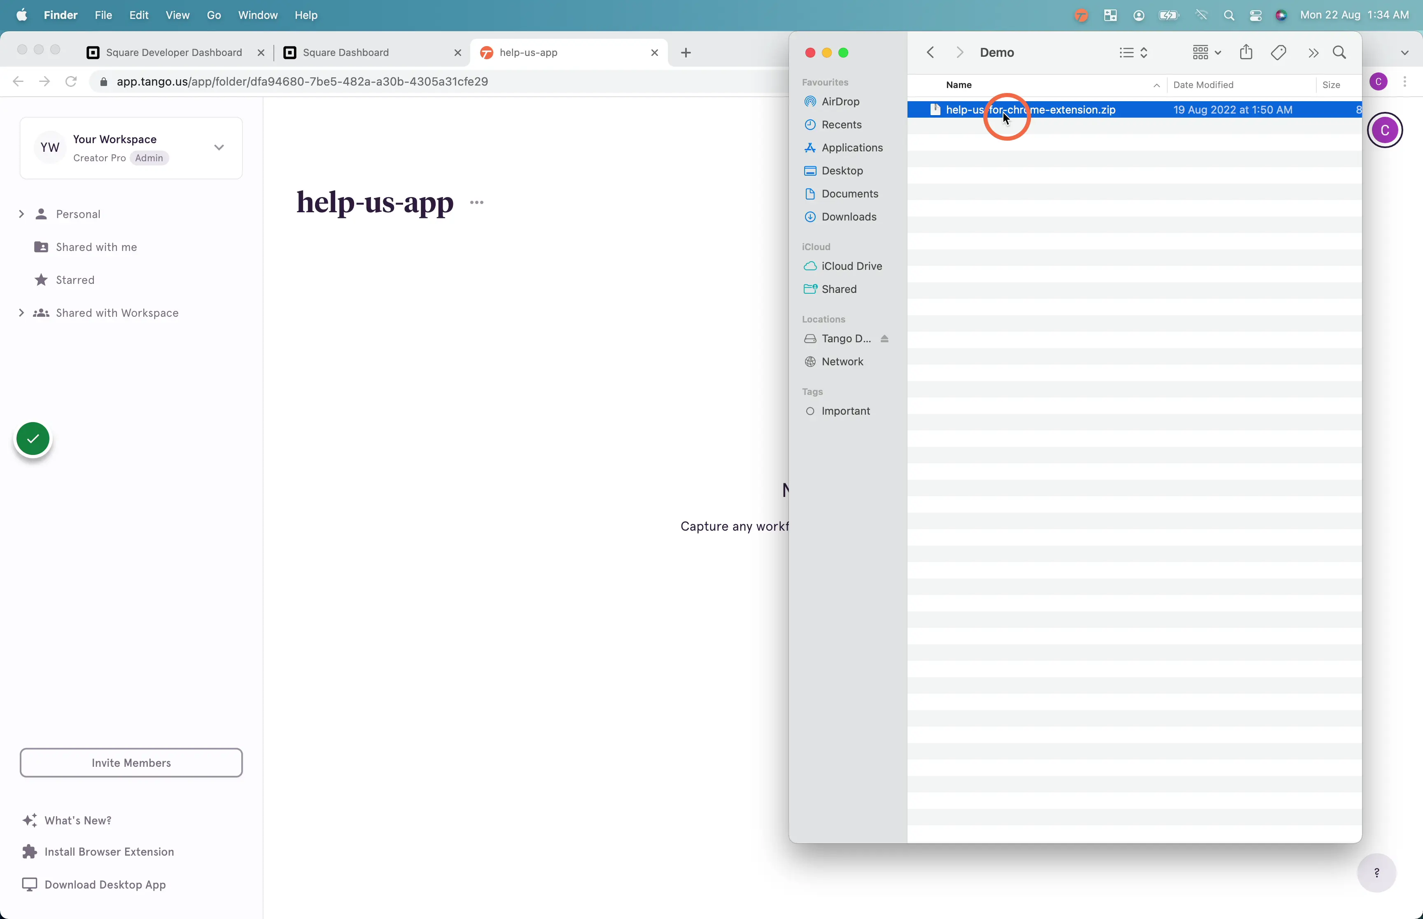Expand Shared with Workspace tree
1423x919 pixels.
(21, 313)
